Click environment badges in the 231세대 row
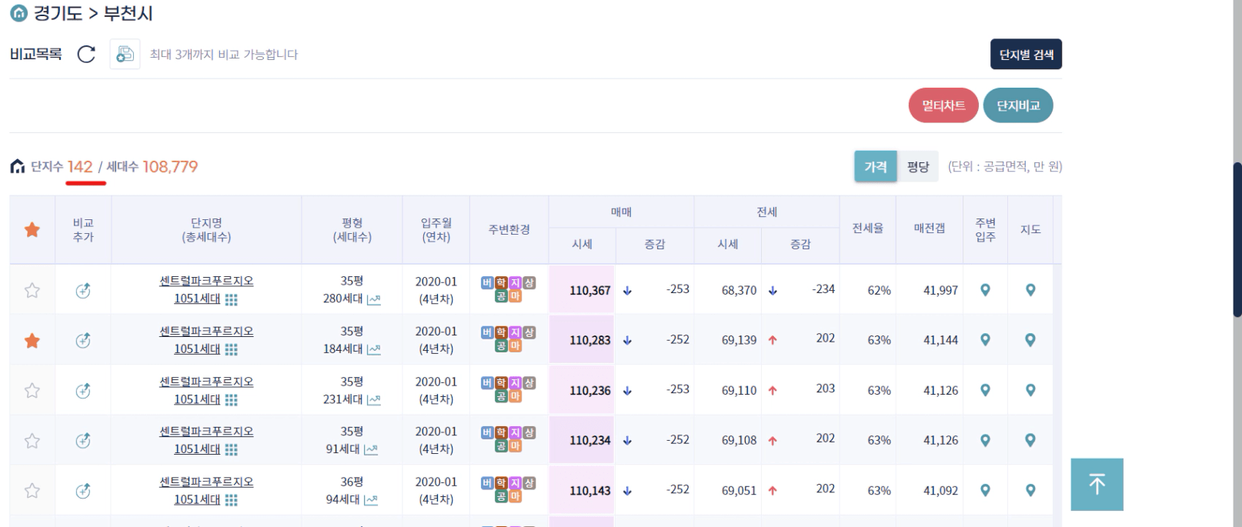Screen dimensions: 1242x527 (508, 389)
